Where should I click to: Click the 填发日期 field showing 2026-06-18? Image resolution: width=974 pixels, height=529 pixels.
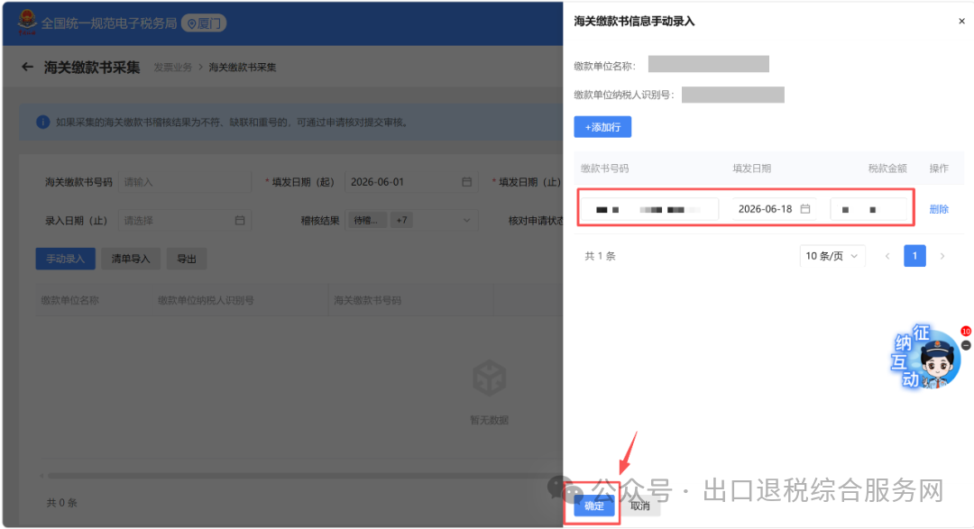[775, 209]
